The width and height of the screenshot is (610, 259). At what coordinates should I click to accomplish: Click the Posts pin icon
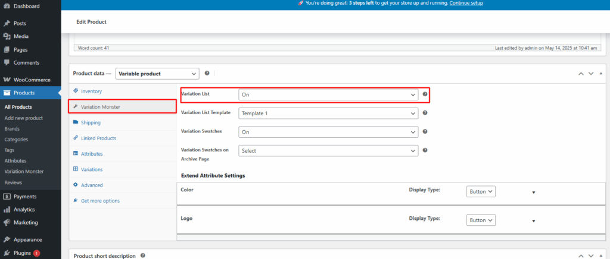click(x=7, y=23)
